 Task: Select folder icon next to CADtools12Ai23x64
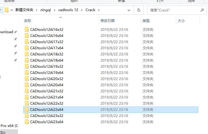(x=27, y=122)
